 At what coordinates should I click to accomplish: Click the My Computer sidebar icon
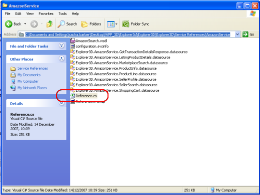pos(13,81)
